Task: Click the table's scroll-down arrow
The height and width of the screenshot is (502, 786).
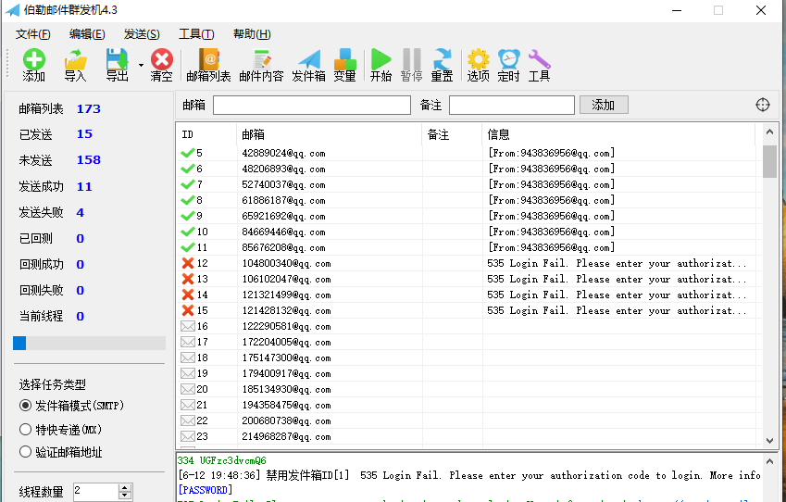Action: (769, 441)
